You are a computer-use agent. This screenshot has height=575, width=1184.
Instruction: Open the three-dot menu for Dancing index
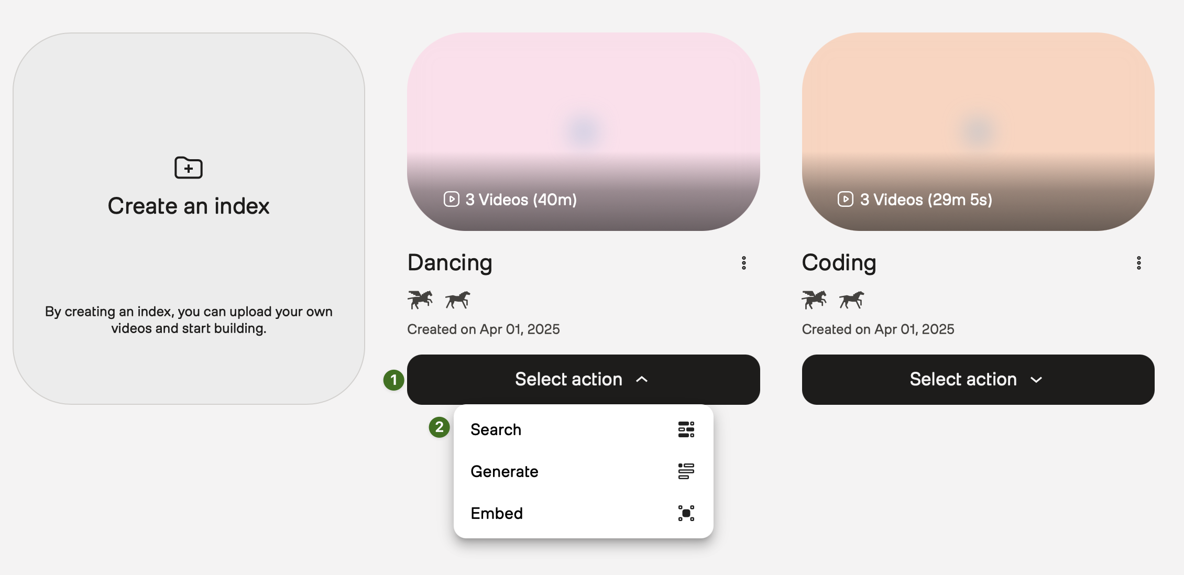[744, 263]
